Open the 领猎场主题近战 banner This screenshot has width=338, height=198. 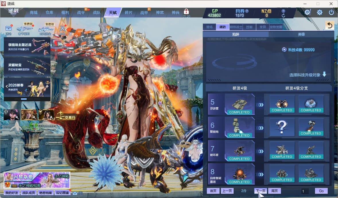coord(27,47)
